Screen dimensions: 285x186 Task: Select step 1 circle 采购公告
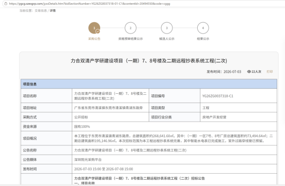click(x=94, y=28)
